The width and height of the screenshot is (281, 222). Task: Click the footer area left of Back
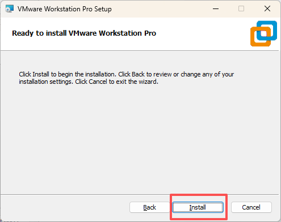[64, 207]
